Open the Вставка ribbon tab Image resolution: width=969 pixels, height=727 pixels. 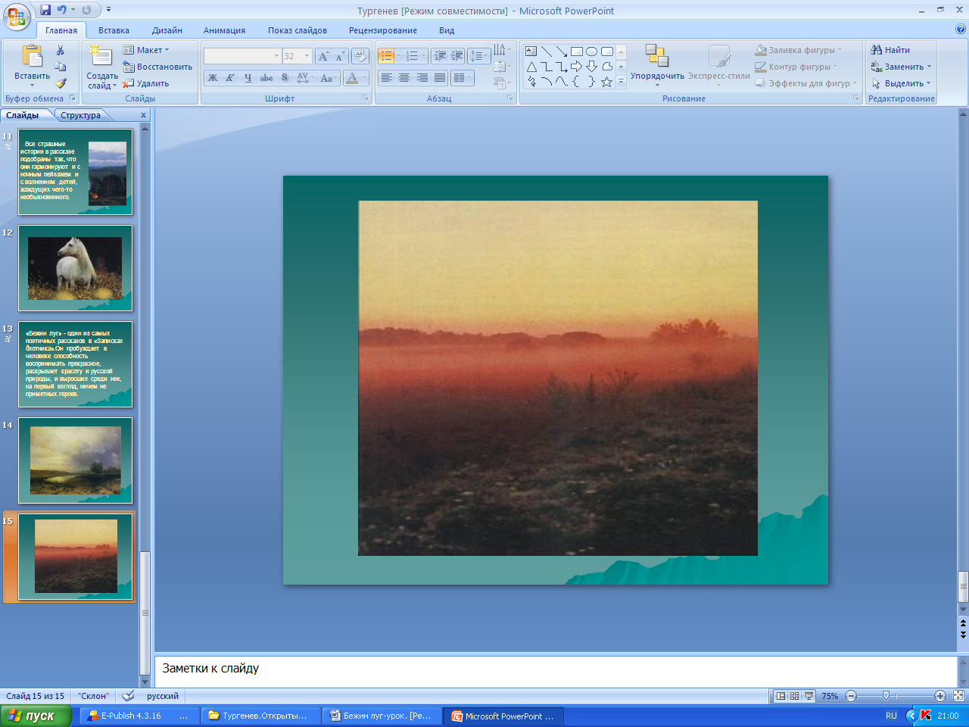pyautogui.click(x=114, y=30)
